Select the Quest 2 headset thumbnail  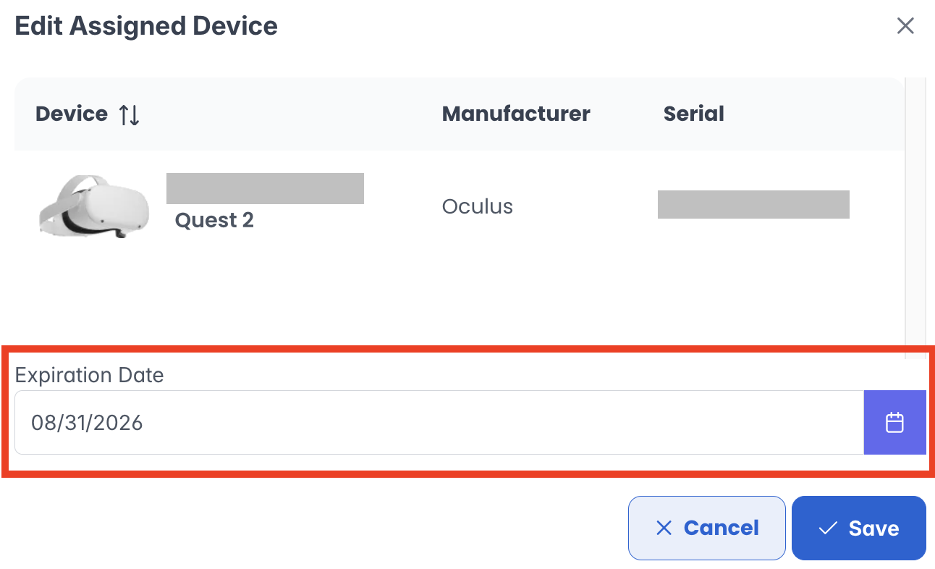(93, 206)
